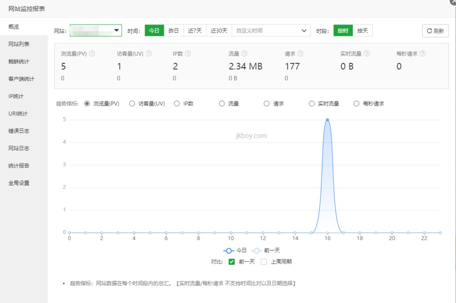Image resolution: width=456 pixels, height=303 pixels.
Task: Click the help icon next to 实时流量
Action: (x=366, y=53)
